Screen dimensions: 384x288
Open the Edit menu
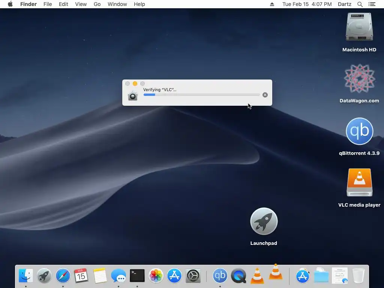click(63, 4)
